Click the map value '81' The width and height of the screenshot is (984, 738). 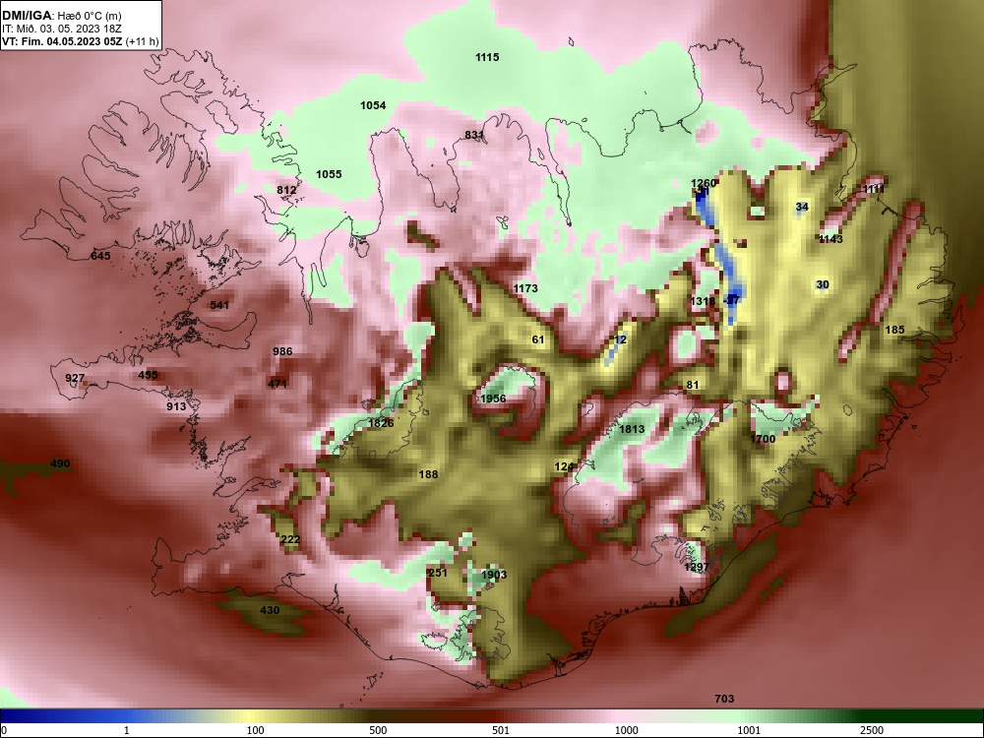tap(692, 385)
